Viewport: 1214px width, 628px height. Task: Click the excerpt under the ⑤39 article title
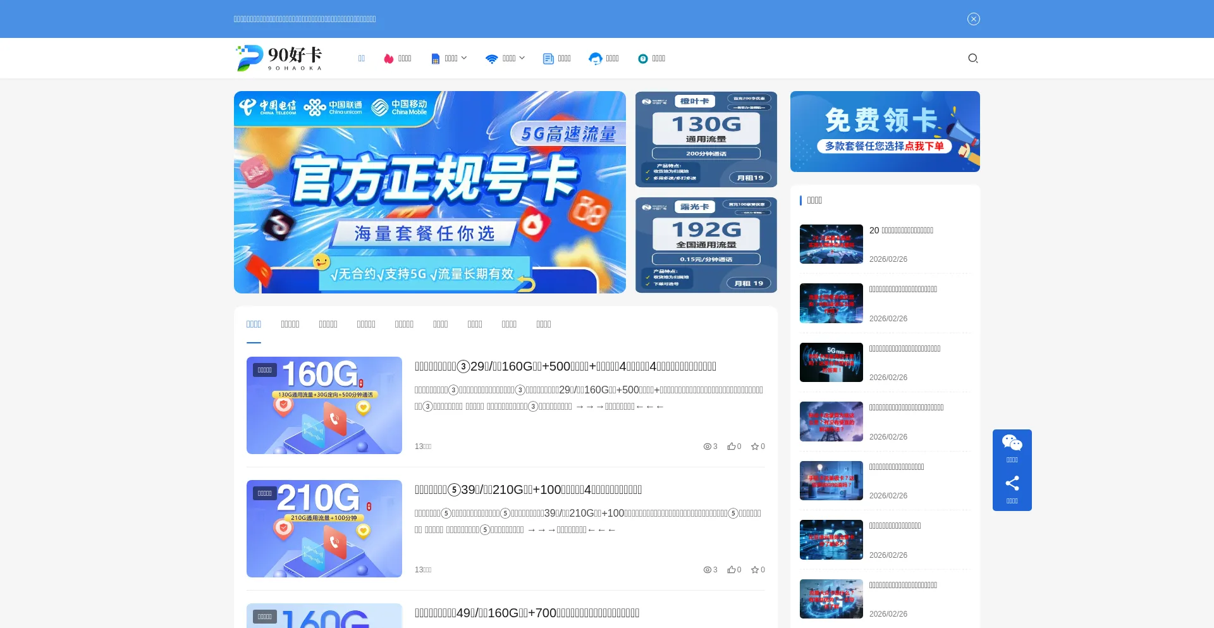pyautogui.click(x=589, y=522)
